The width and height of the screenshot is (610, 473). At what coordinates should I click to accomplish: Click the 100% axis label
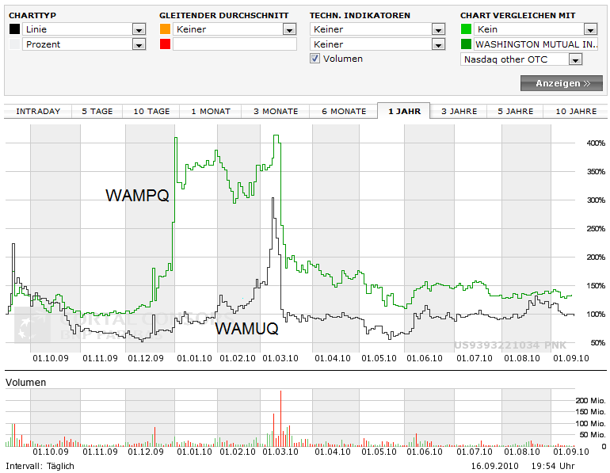[x=596, y=315]
